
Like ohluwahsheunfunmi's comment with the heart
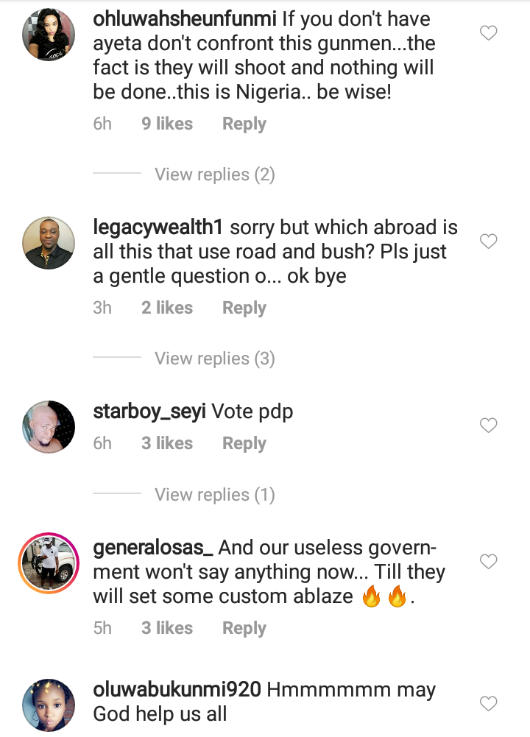coord(488,33)
